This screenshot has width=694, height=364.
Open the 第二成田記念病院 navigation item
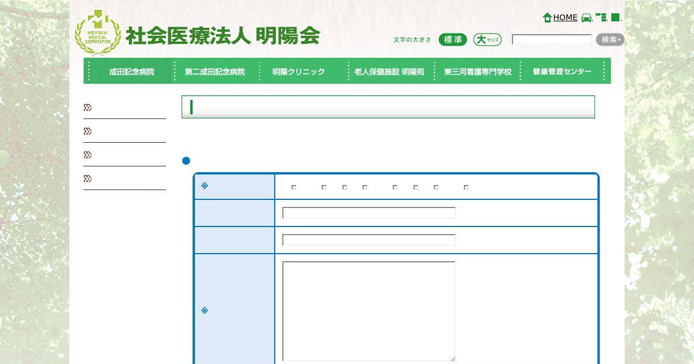[x=215, y=72]
